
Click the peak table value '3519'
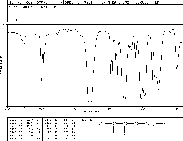(13, 123)
